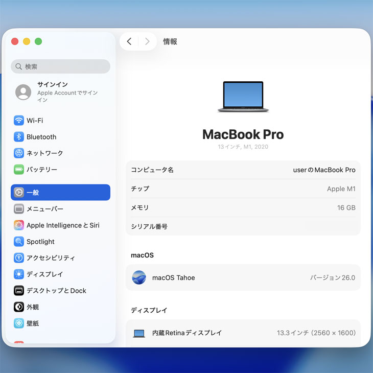Click the コンピュータ名 field value
Viewport: 373px width, 373px height.
tap(324, 170)
